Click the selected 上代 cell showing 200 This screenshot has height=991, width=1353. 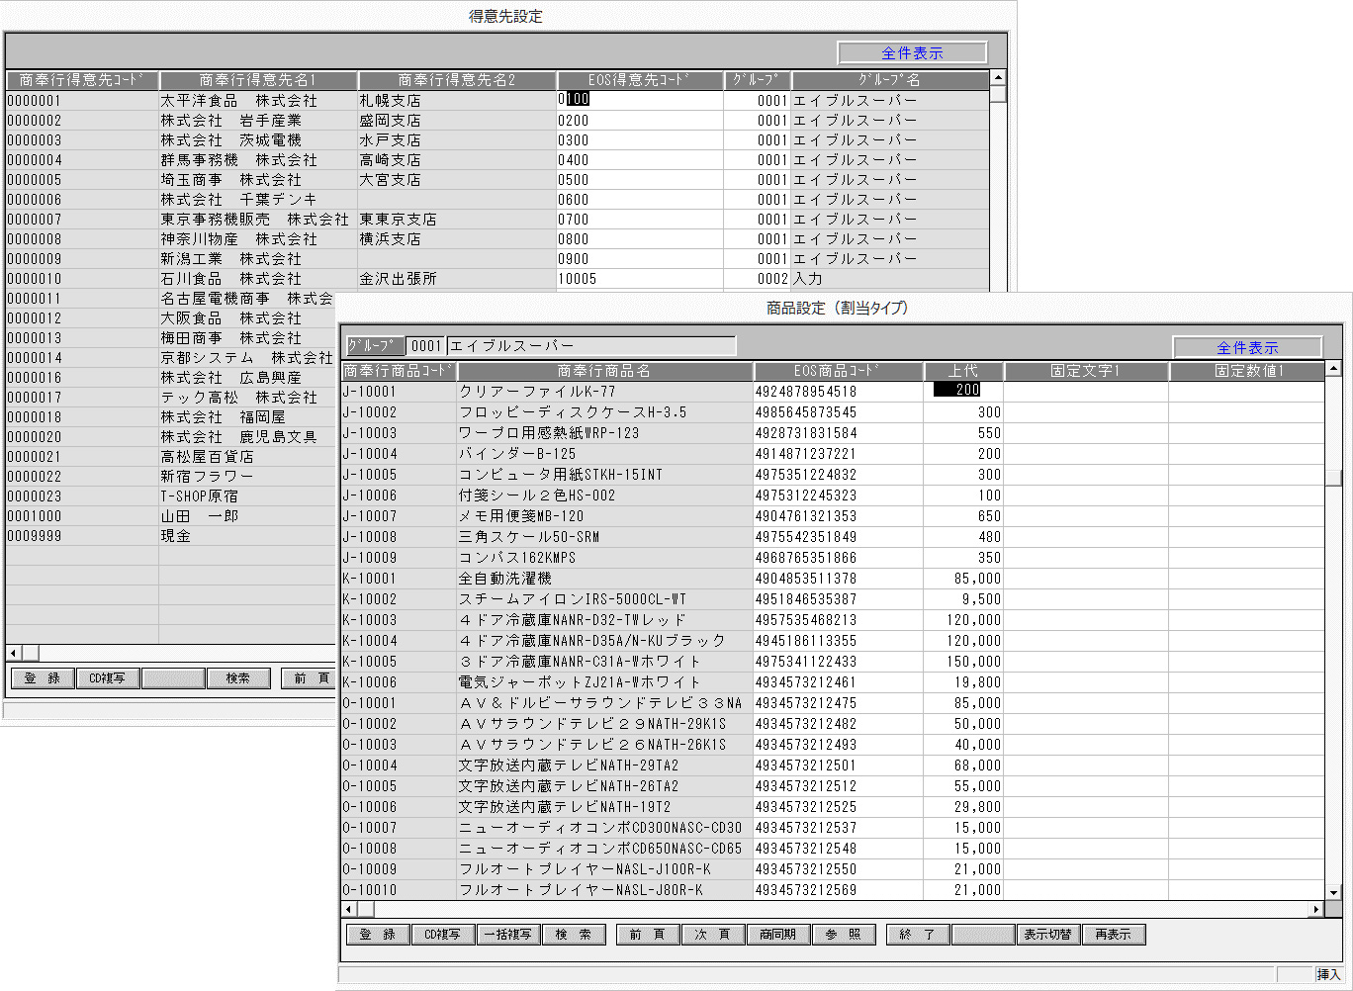tap(964, 391)
